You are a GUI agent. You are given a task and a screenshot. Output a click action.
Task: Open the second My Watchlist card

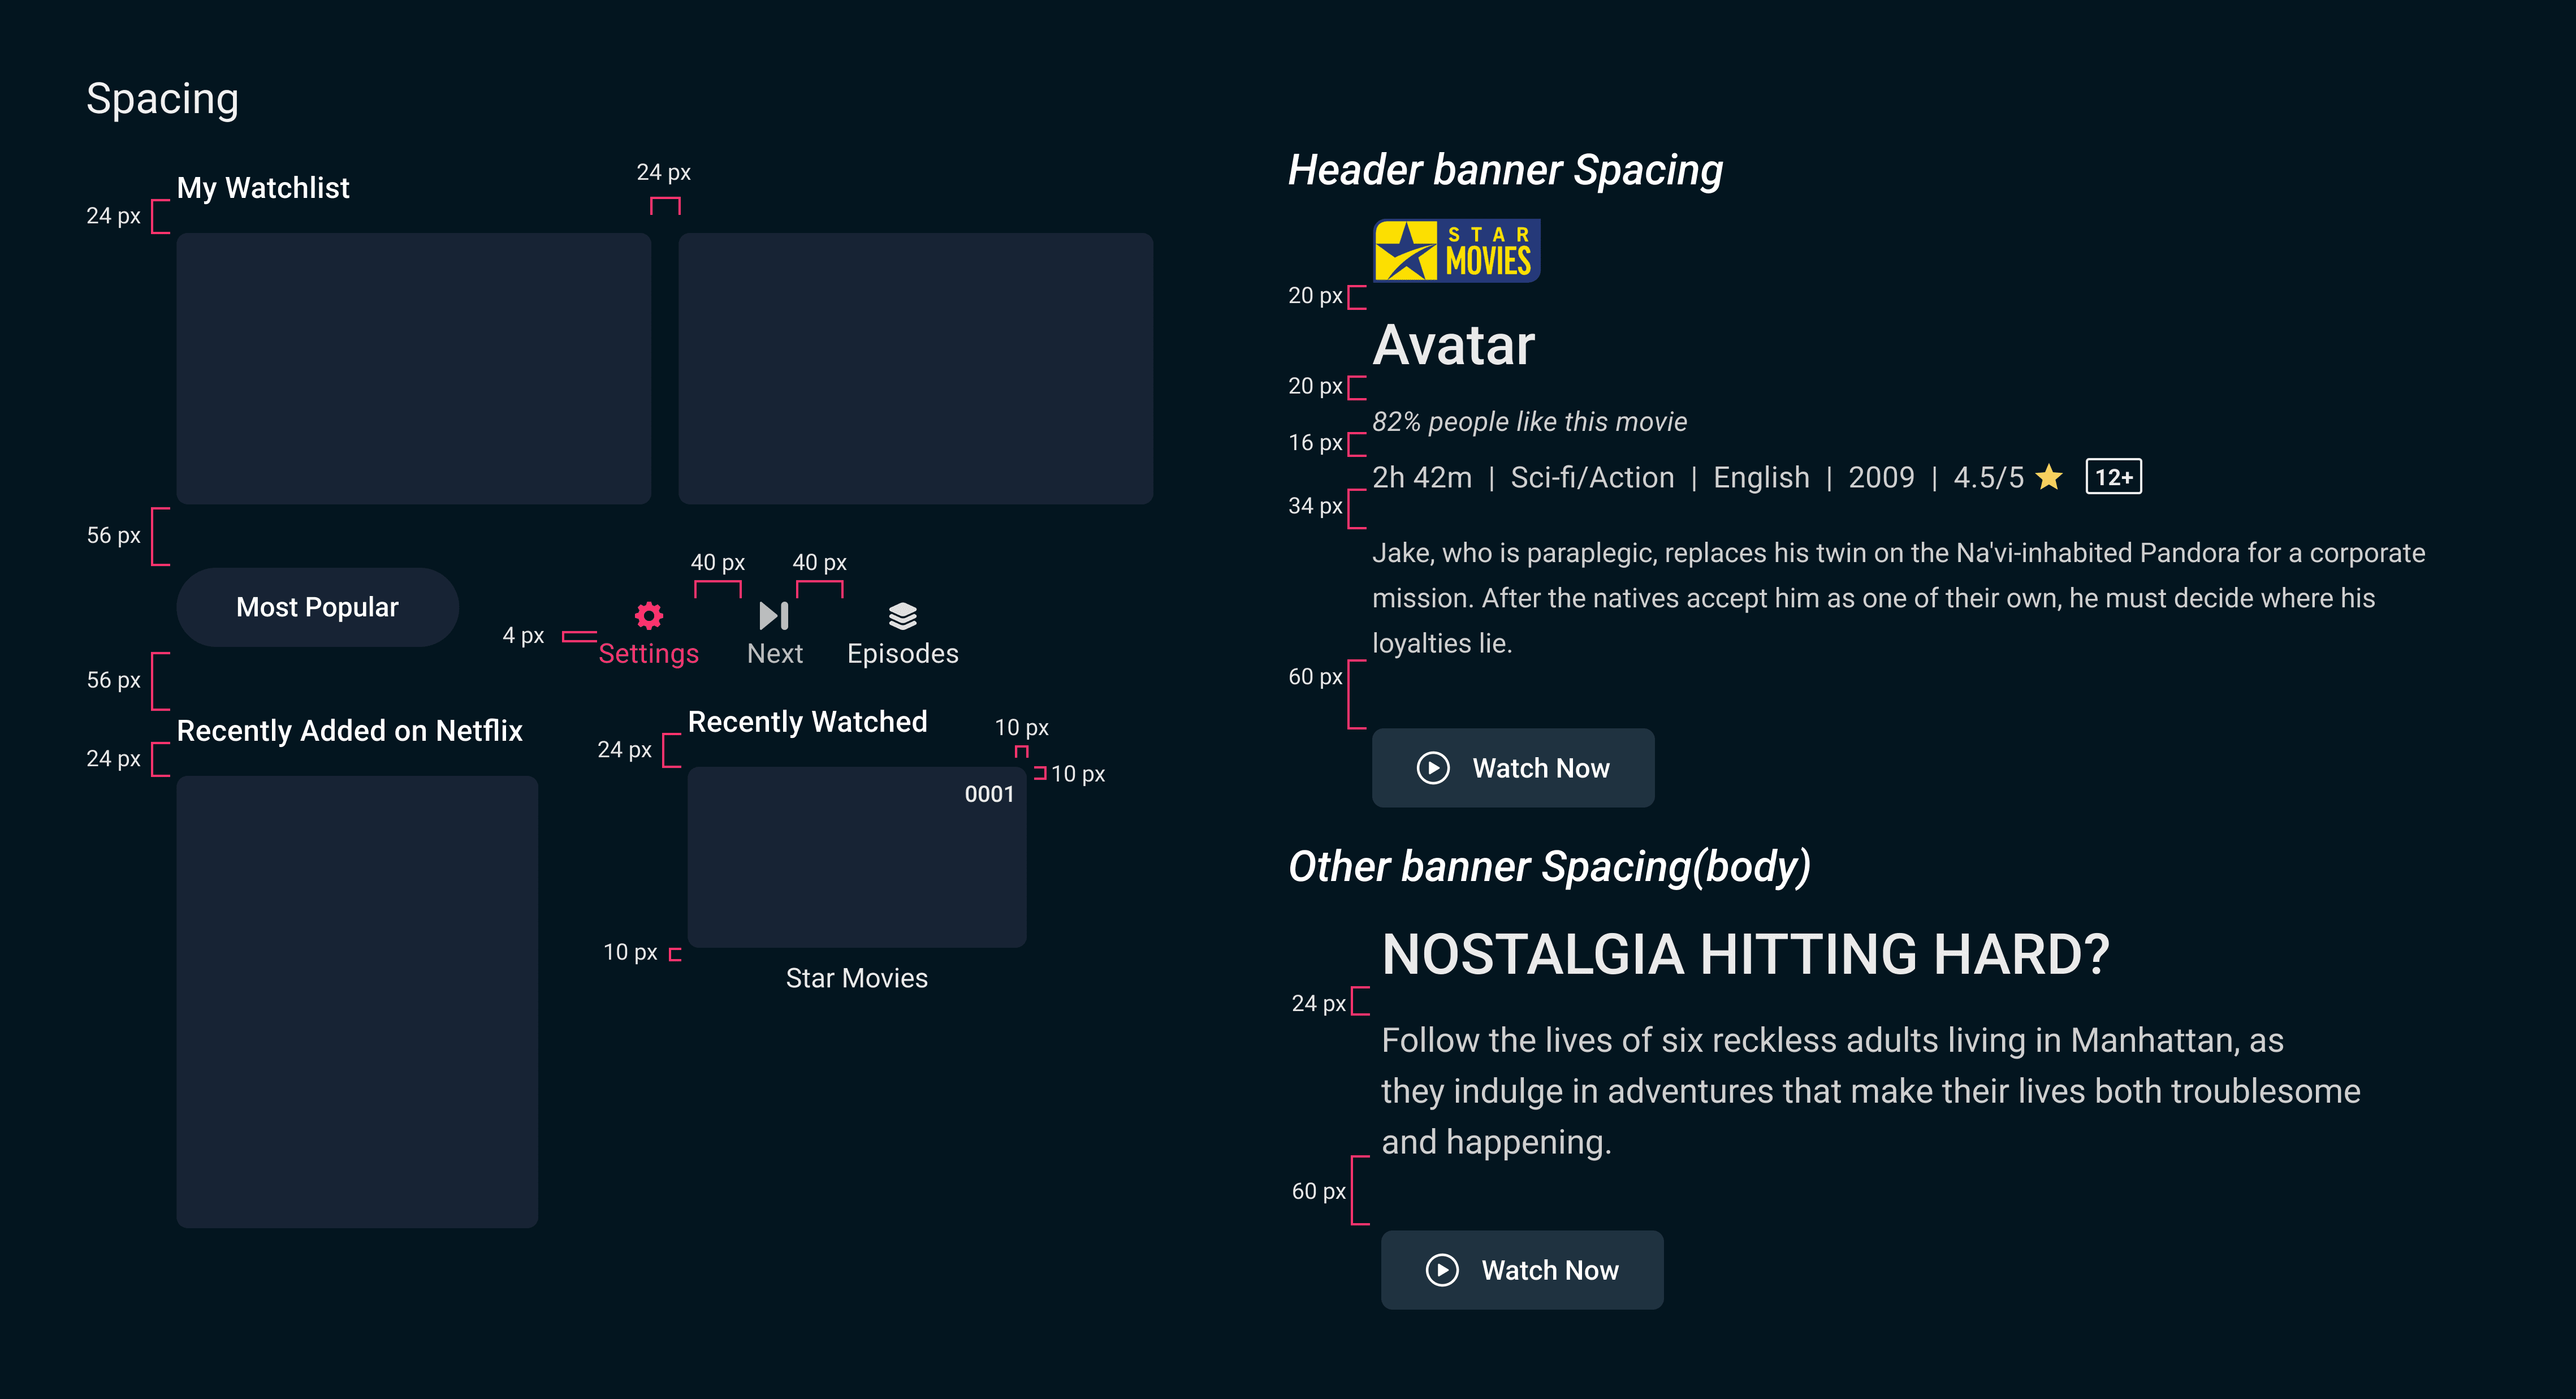click(x=915, y=368)
